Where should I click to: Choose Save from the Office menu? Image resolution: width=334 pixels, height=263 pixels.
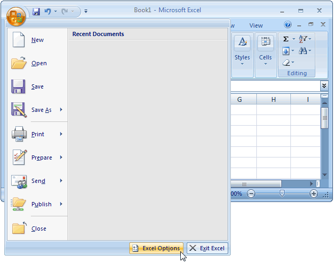point(38,86)
